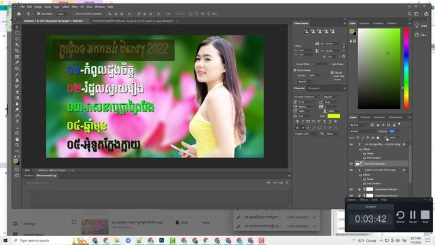
Task: Switch to the Measurement Log tab
Action: pyautogui.click(x=46, y=176)
